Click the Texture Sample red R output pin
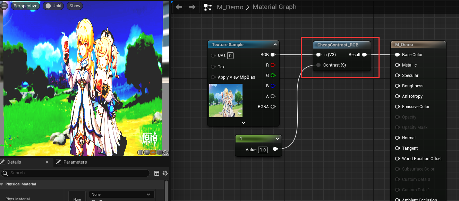The height and width of the screenshot is (201, 459). pyautogui.click(x=273, y=65)
